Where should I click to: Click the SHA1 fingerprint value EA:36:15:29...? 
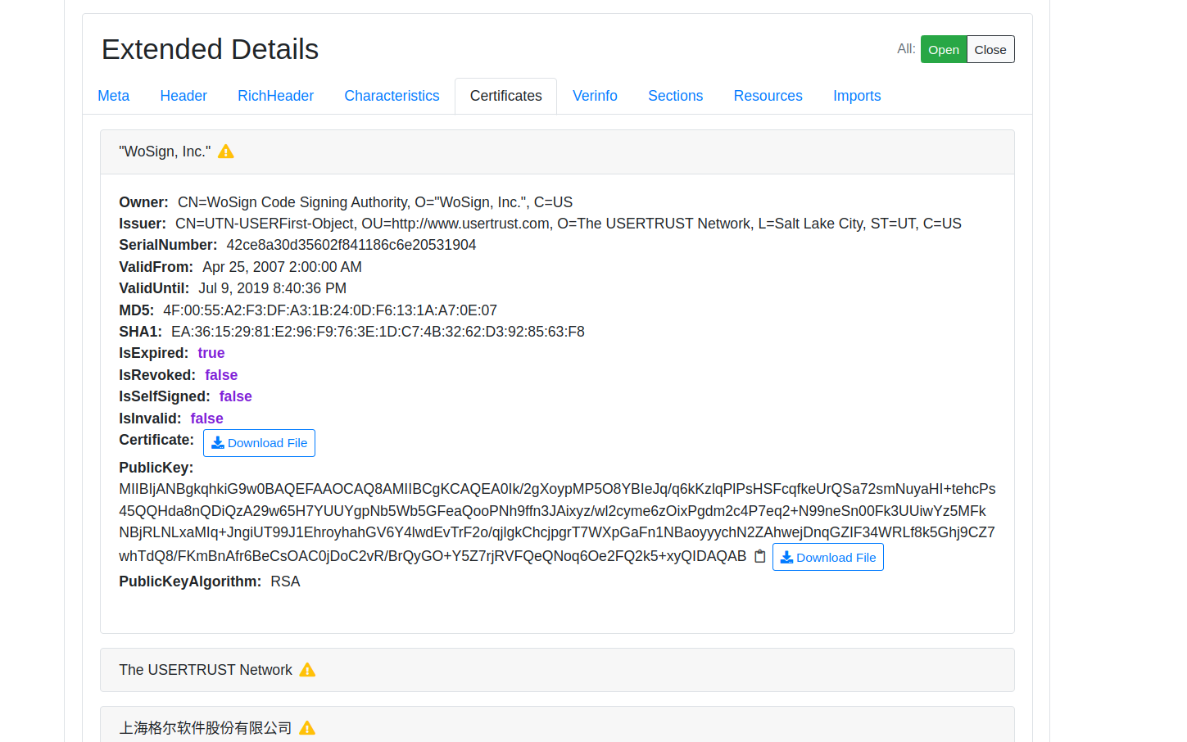(x=378, y=332)
